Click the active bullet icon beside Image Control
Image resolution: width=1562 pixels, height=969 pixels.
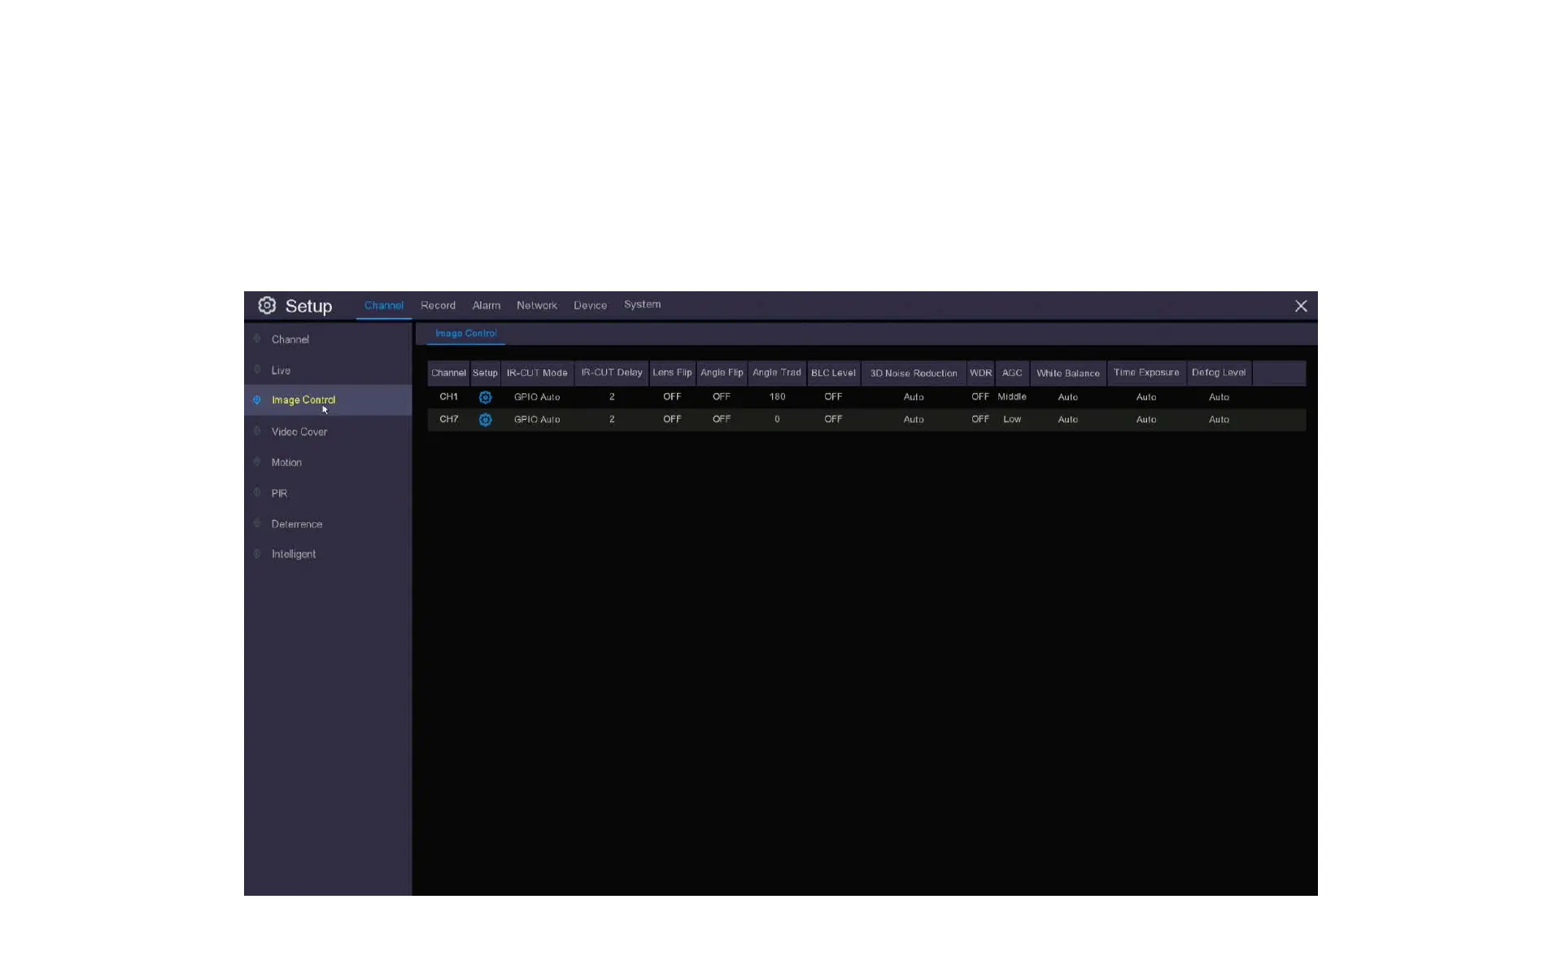(x=257, y=400)
